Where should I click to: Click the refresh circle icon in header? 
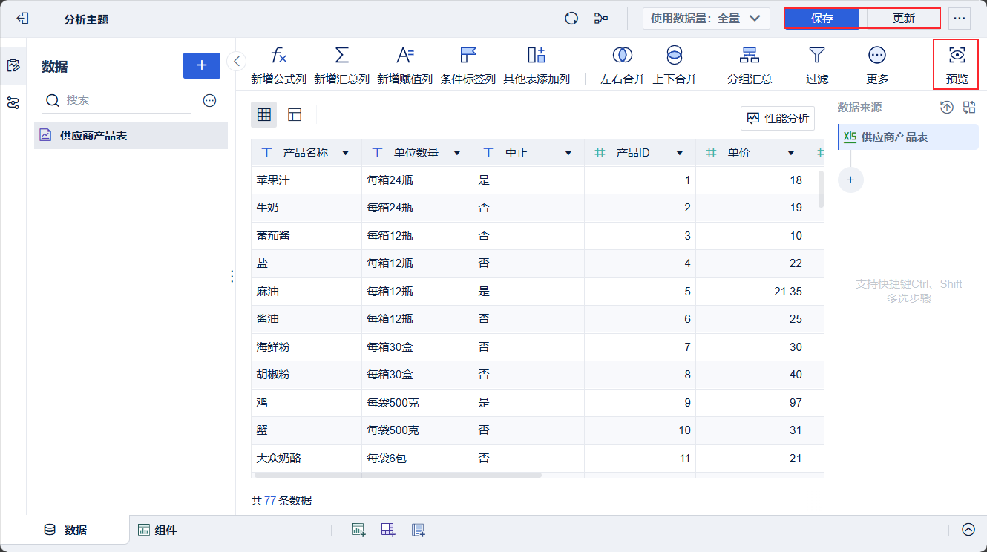pyautogui.click(x=571, y=19)
